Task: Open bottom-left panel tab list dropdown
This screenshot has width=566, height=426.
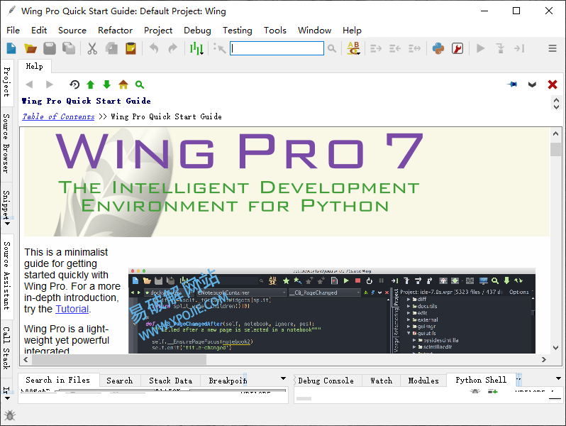Action: point(283,379)
